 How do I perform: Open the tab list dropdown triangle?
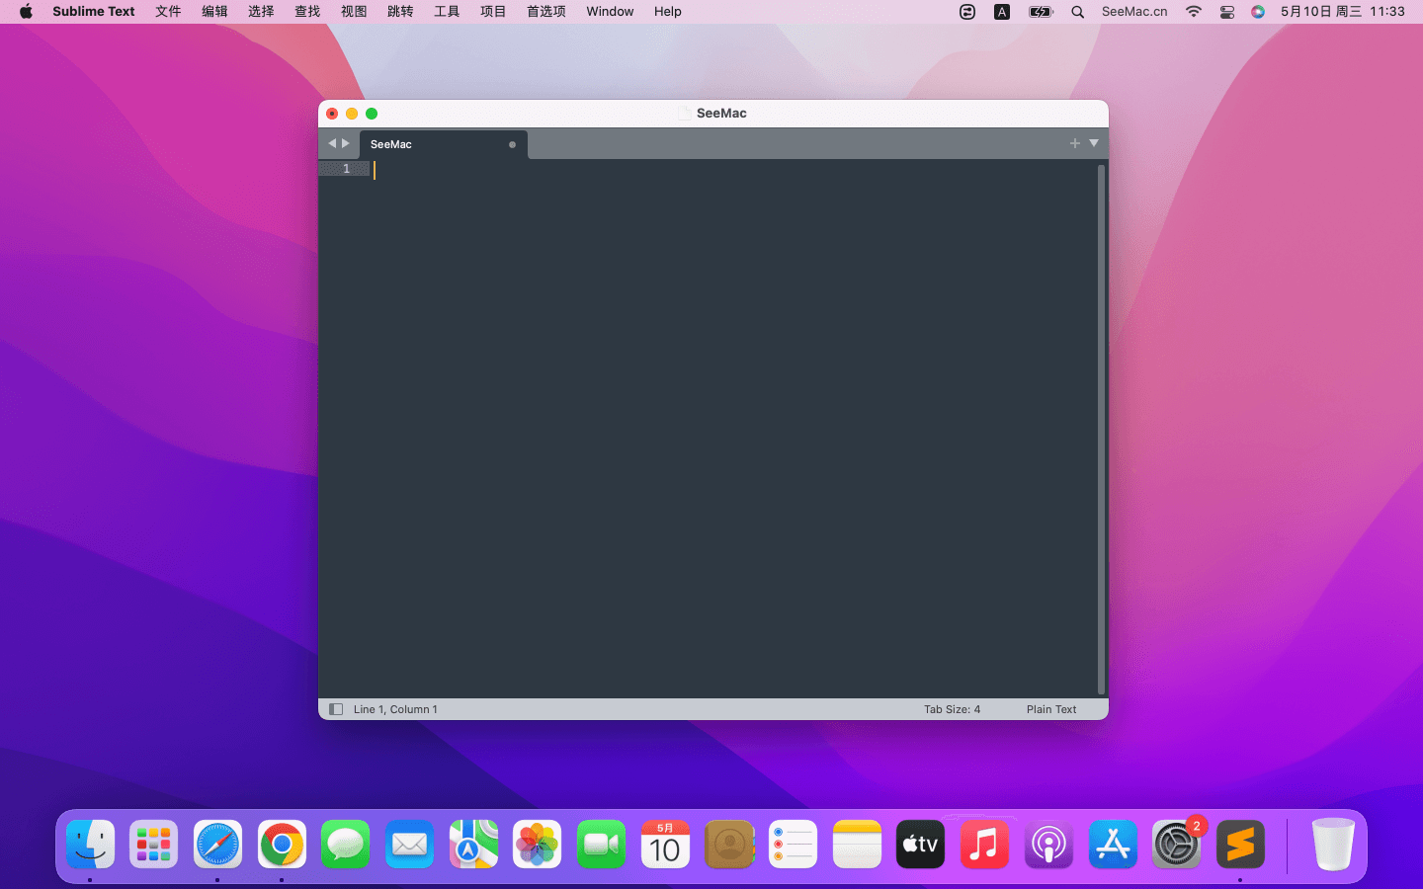1094,143
